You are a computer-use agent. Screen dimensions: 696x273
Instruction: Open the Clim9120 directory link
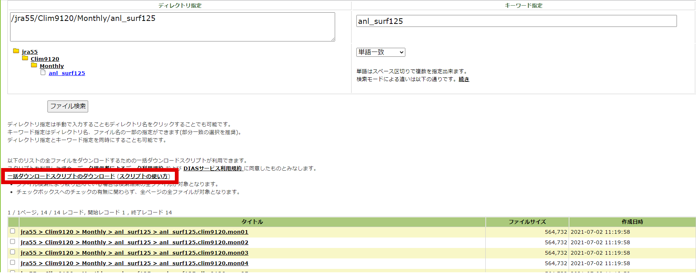45,59
